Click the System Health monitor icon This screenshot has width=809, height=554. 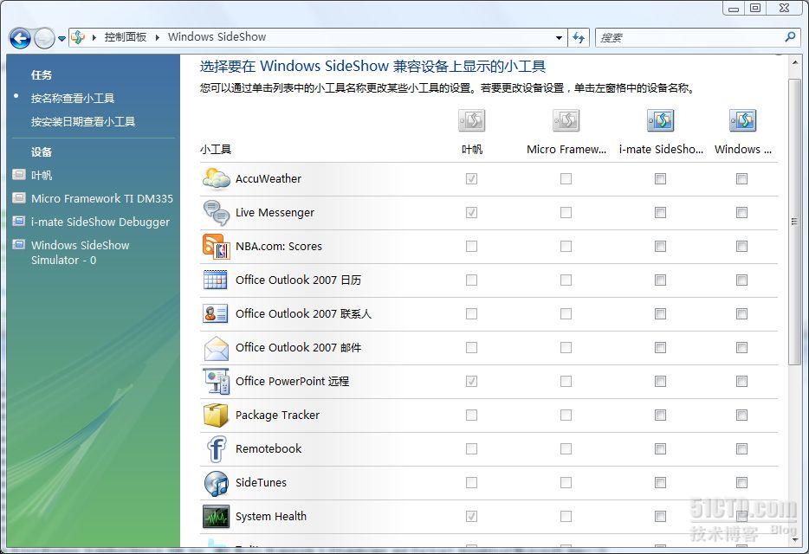click(217, 516)
